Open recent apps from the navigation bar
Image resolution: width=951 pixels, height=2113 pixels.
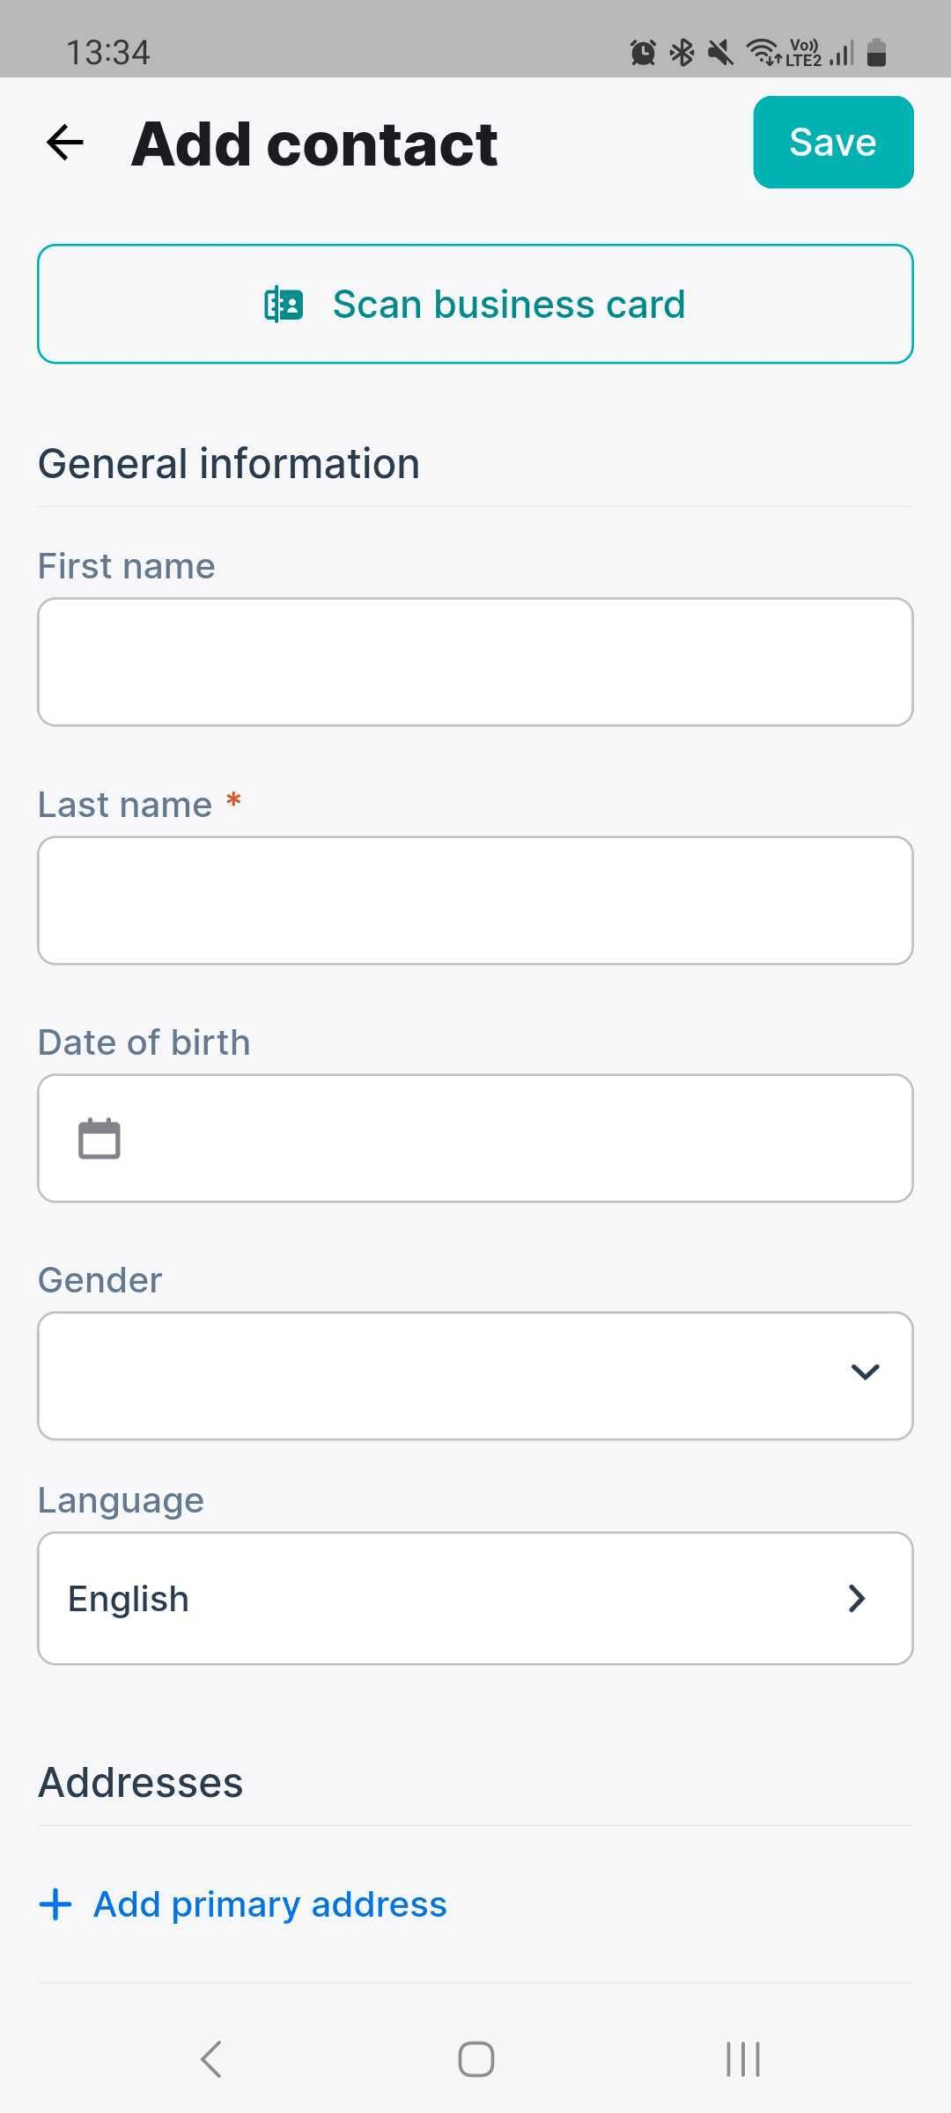741,2058
